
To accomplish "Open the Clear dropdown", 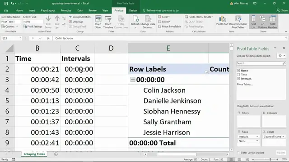I will point(164,17).
